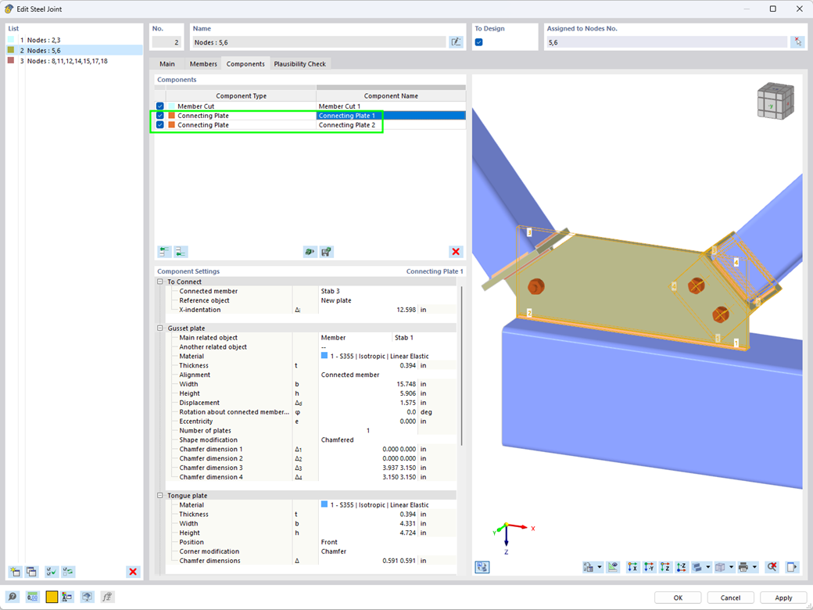Switch to the Members tab
The image size is (813, 610).
click(x=203, y=63)
